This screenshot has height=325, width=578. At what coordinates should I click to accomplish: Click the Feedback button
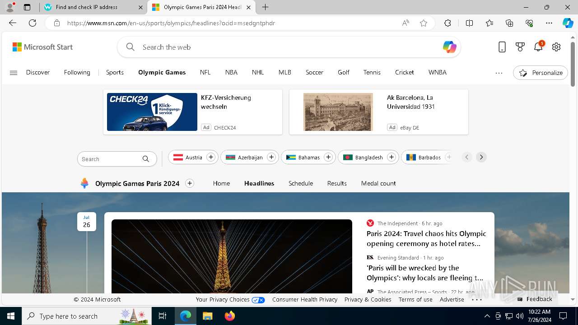[535, 299]
